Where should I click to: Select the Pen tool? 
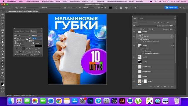[x=3, y=60]
